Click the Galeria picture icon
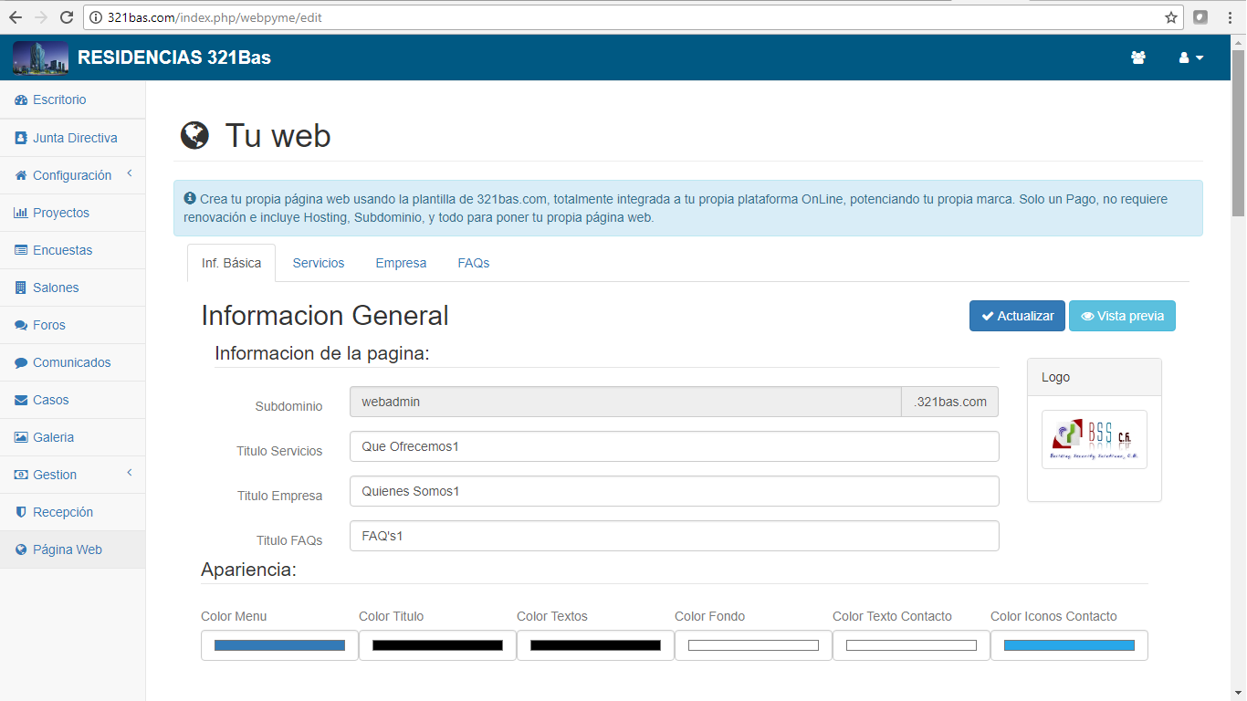This screenshot has width=1247, height=701. [x=21, y=437]
